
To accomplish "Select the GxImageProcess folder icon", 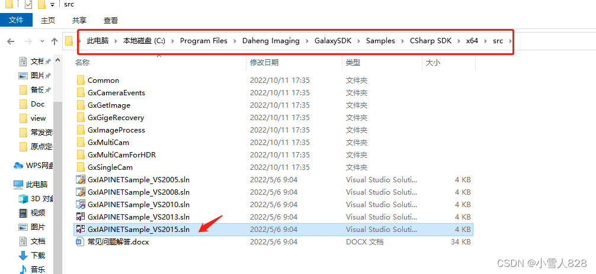I will 81,130.
